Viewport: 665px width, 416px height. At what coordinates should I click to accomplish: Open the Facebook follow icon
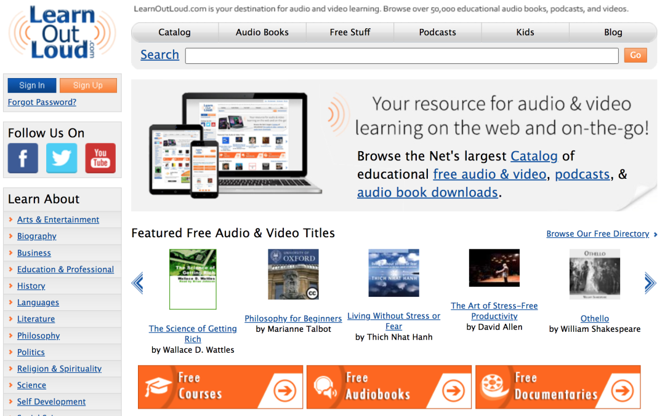coord(23,159)
